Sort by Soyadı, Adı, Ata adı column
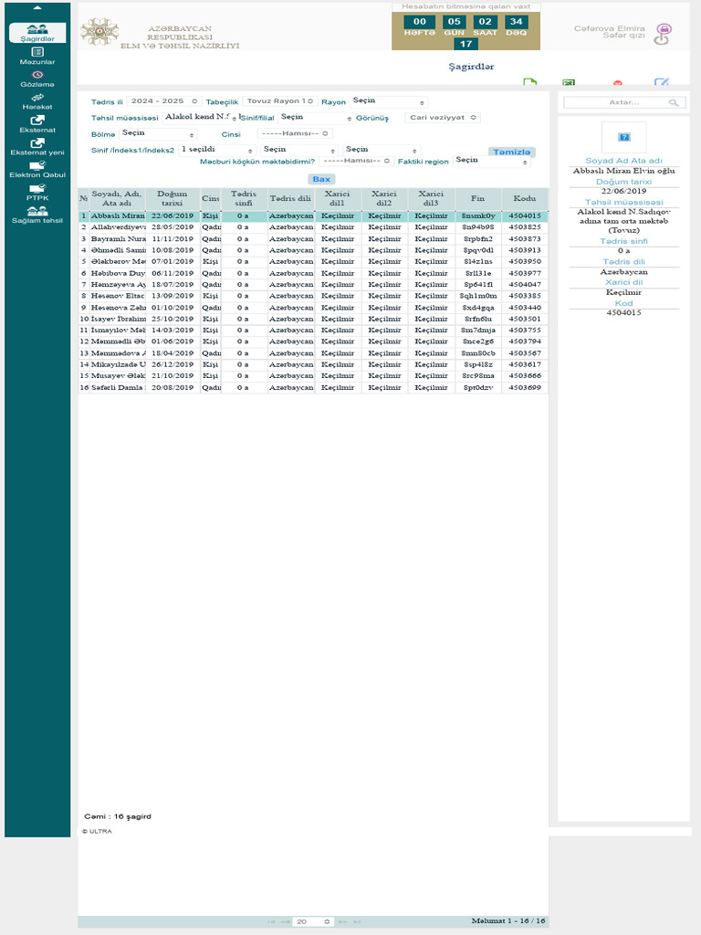This screenshot has width=701, height=935. point(117,198)
